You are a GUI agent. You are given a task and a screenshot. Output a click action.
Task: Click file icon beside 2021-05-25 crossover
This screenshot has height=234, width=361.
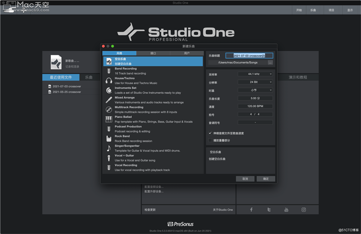(x=49, y=92)
